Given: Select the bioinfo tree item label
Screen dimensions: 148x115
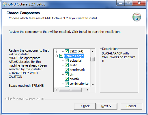Looking at the screenshot, I should [x=74, y=79].
